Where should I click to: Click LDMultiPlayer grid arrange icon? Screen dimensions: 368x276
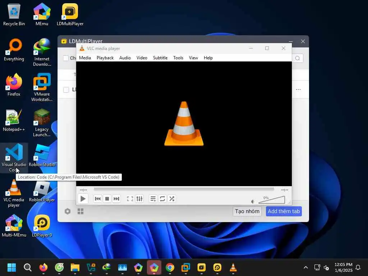(x=80, y=211)
